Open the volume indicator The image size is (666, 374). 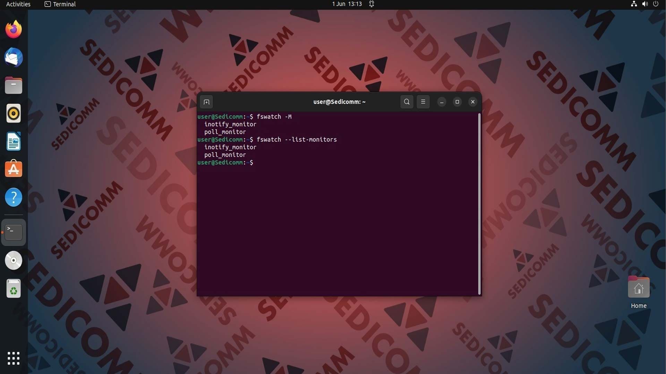coord(645,4)
